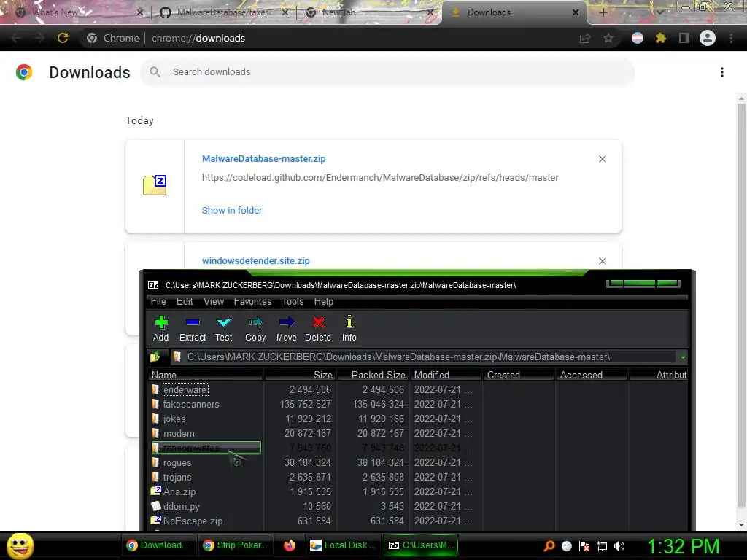Screen dimensions: 747x560
Task: Click the MalwareDatabase-master.zip download link
Action: point(264,159)
